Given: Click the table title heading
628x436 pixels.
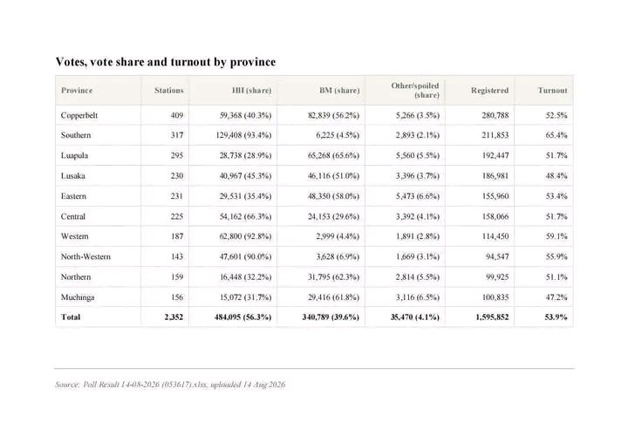Looking at the screenshot, I should [166, 62].
